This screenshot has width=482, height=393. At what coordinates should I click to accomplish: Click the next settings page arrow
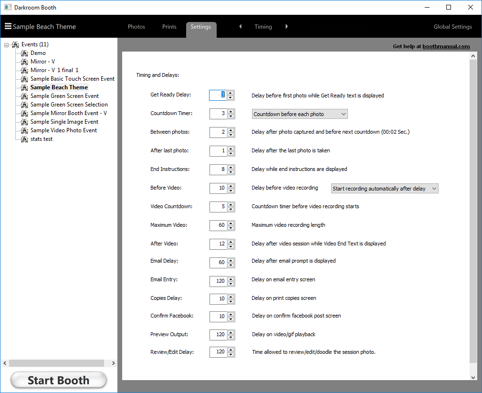(x=286, y=26)
